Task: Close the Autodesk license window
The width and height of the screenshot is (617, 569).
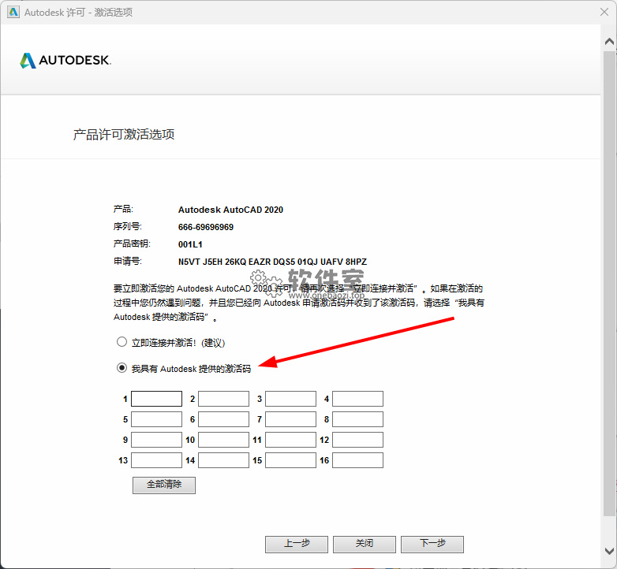Action: (x=604, y=12)
